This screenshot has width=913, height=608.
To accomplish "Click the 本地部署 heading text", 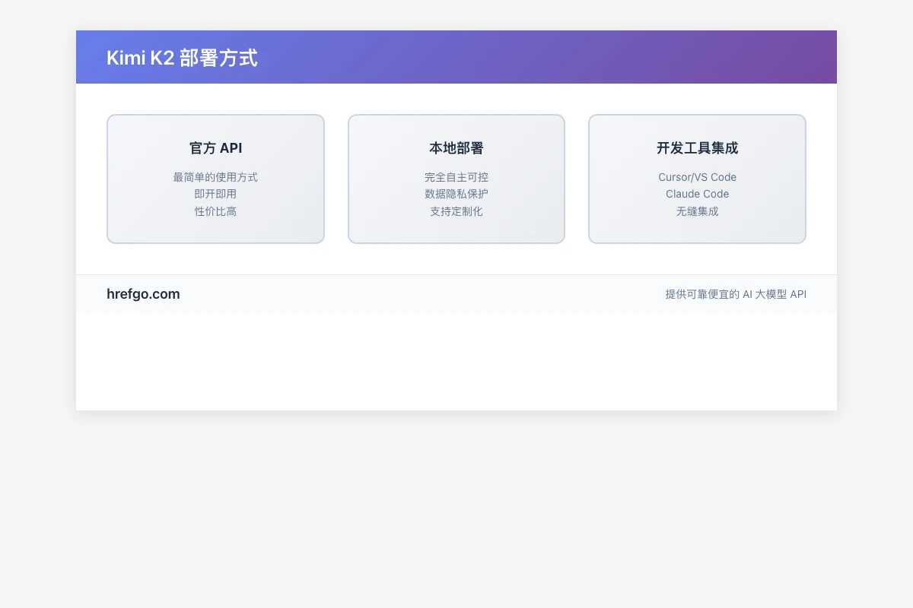I will pyautogui.click(x=456, y=148).
